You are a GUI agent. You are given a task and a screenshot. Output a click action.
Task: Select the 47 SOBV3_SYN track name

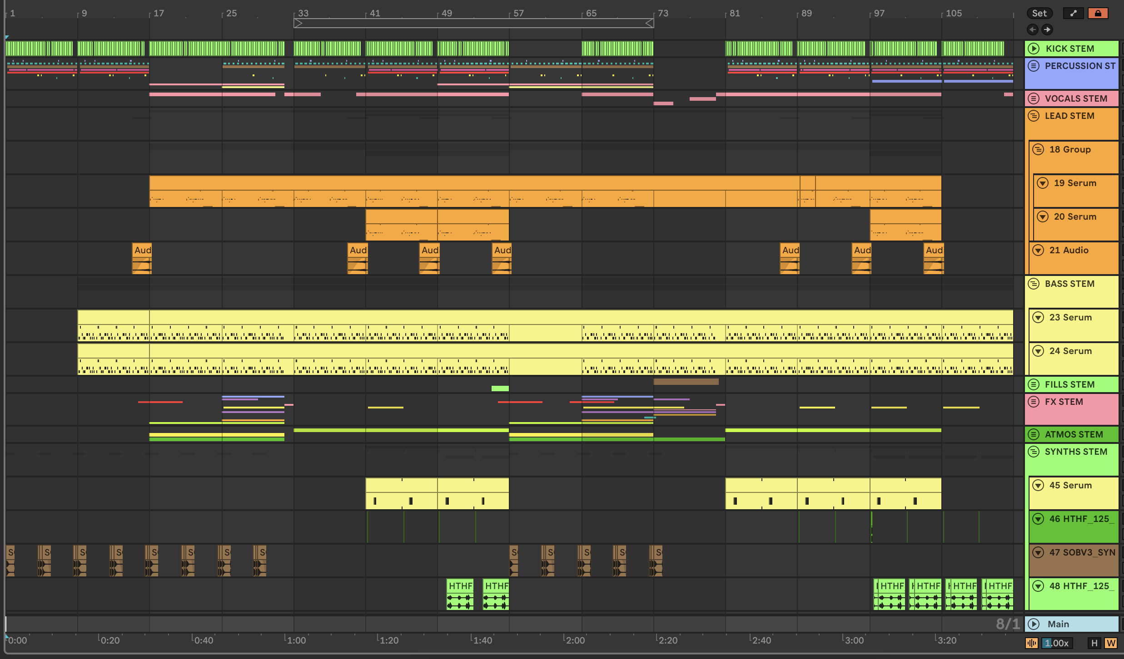[1082, 552]
